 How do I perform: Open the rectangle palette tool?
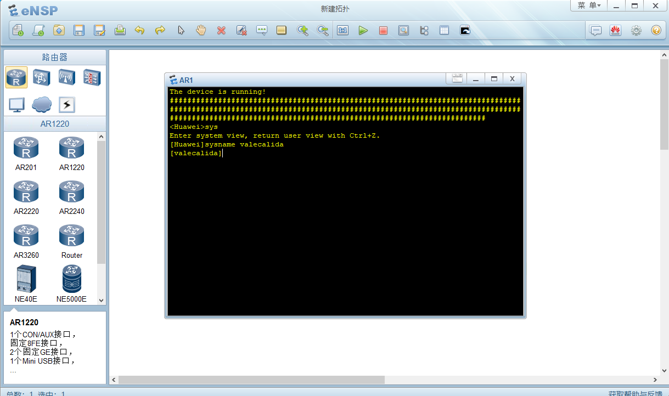(x=282, y=30)
